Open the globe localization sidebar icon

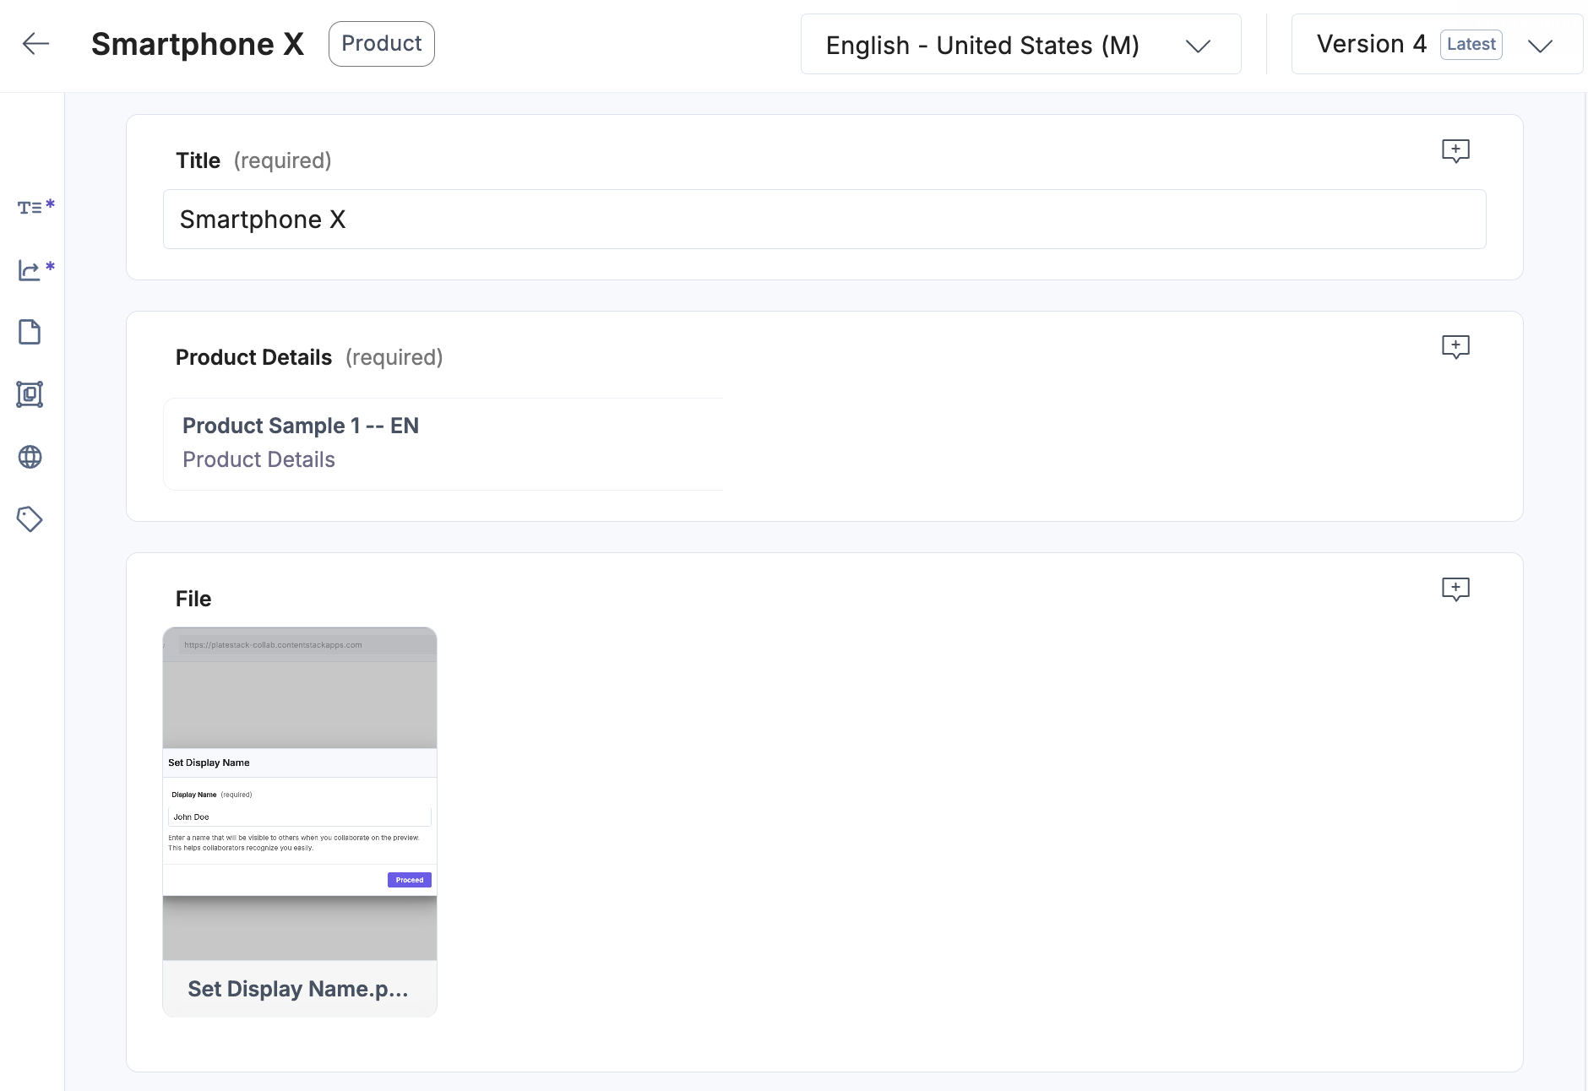point(30,457)
